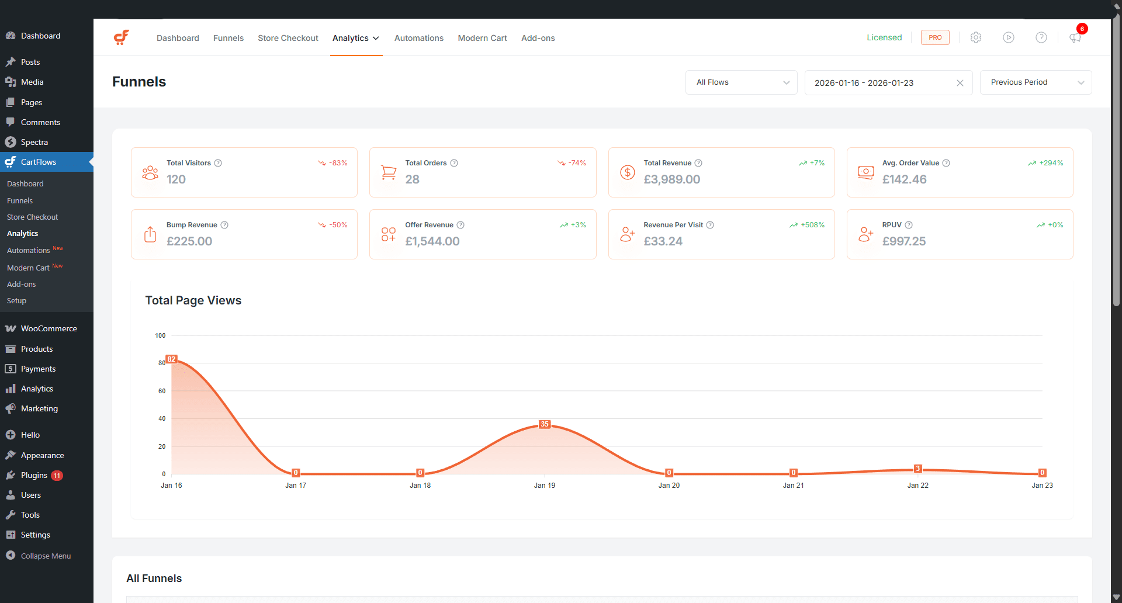Screen dimensions: 1122x603
Task: Expand the Previous Period dropdown
Action: 1036,82
